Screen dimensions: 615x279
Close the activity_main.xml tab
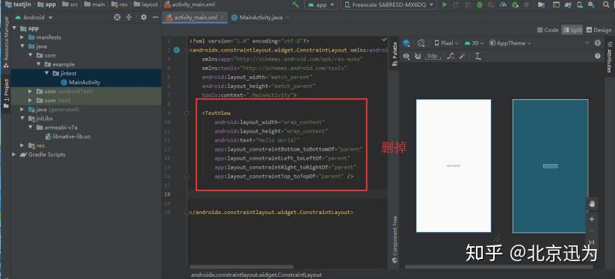click(x=222, y=18)
